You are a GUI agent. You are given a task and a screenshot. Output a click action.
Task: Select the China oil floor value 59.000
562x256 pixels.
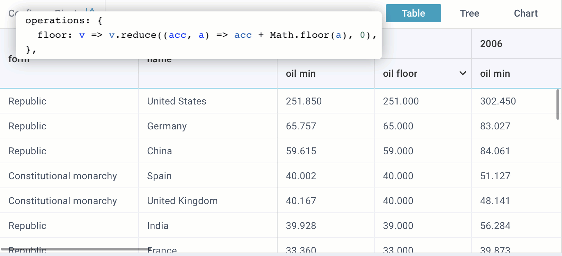point(398,151)
